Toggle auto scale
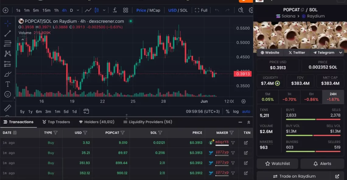Screen dimensions: 347x180 [x=246, y=112]
